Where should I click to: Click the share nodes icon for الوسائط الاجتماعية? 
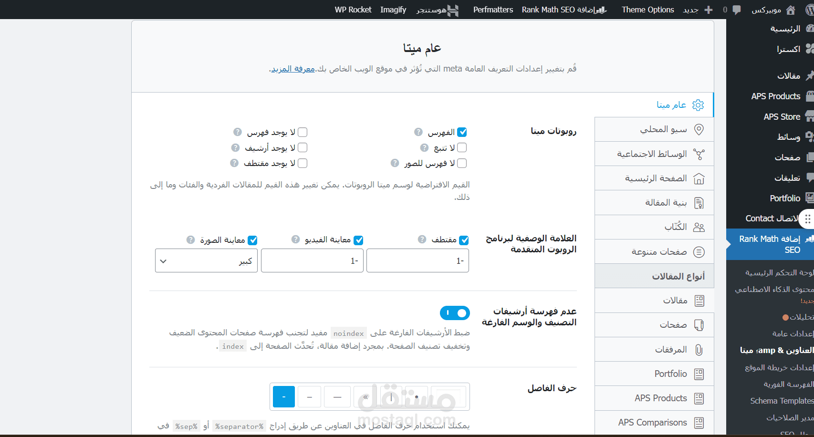point(699,154)
